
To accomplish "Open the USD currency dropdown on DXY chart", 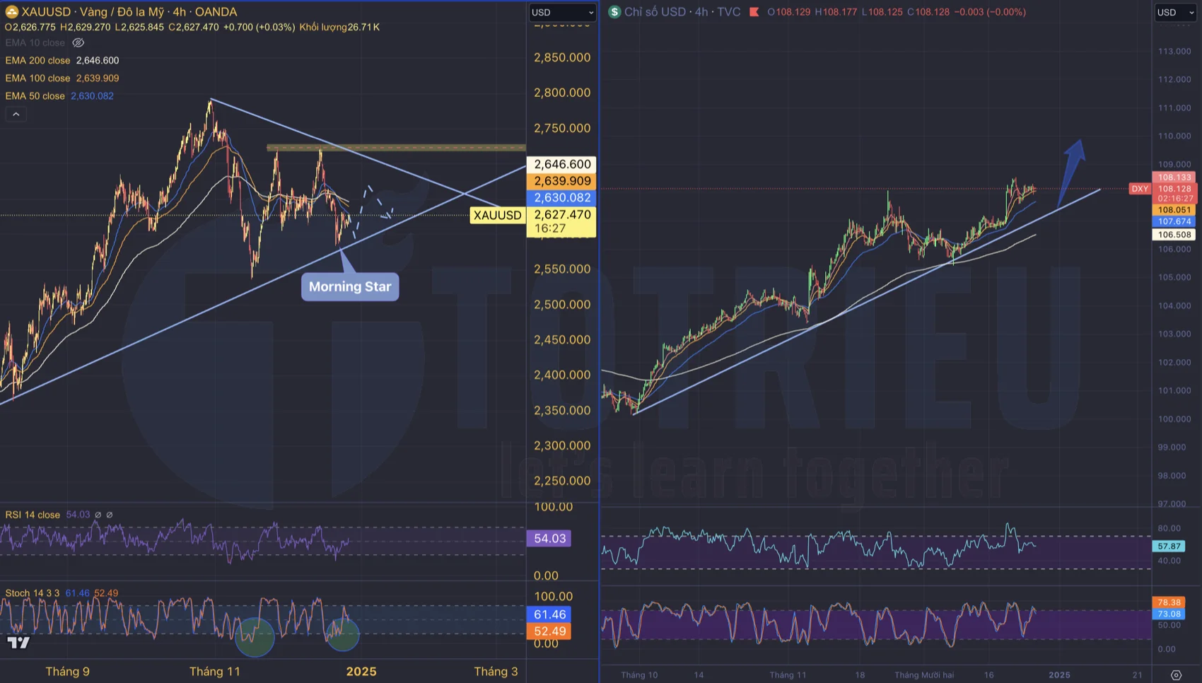I will [1174, 12].
